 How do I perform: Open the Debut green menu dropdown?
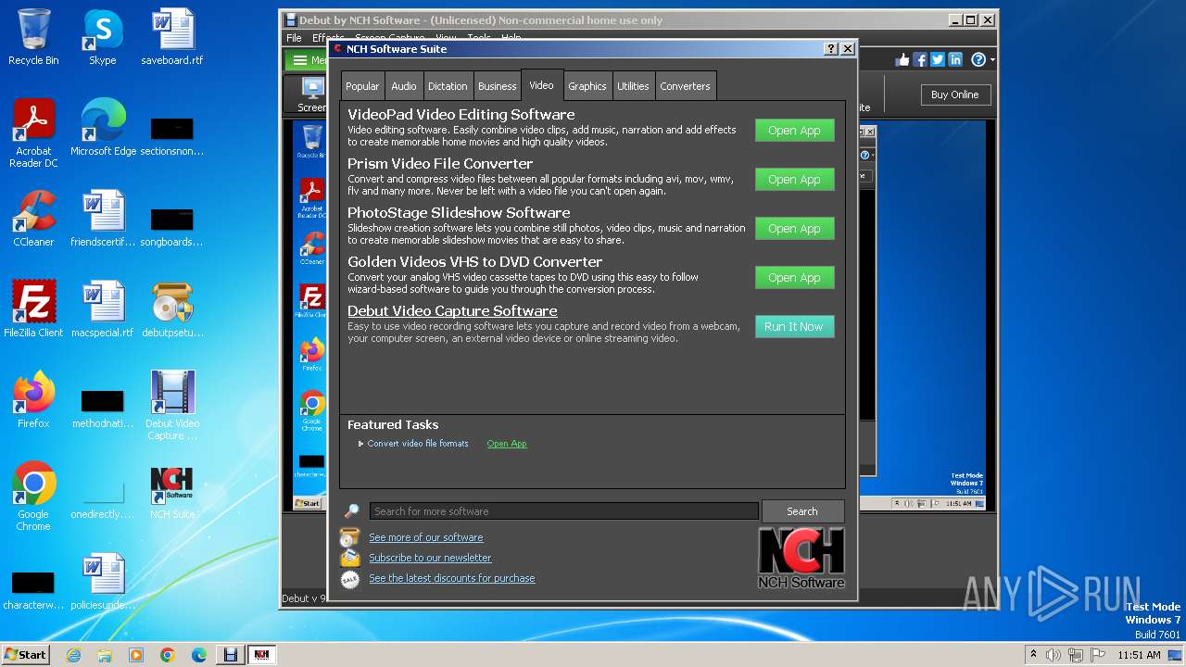[x=306, y=60]
